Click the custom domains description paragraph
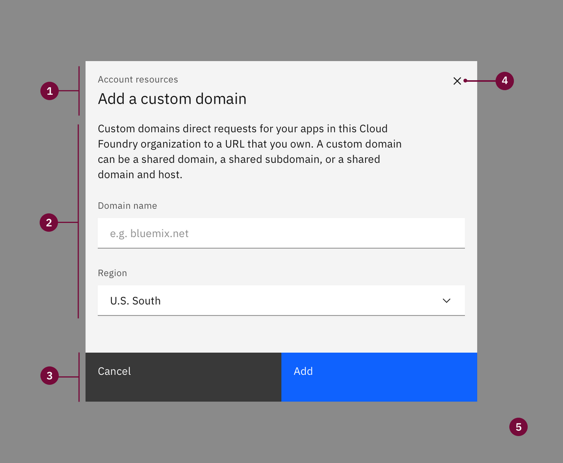Image resolution: width=563 pixels, height=463 pixels. pyautogui.click(x=249, y=152)
